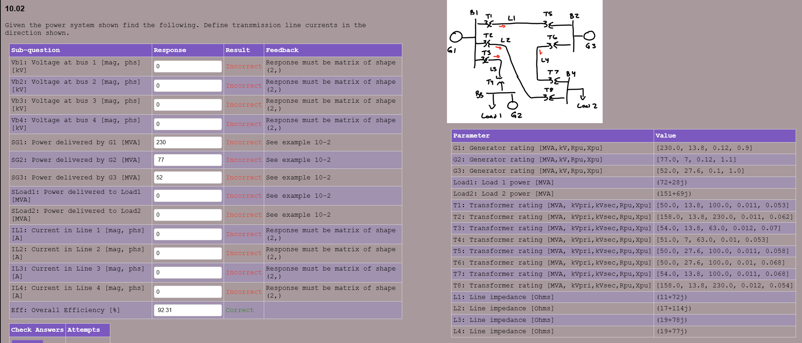
Task: Select the Efficiency field showing 92.31
Action: [188, 310]
